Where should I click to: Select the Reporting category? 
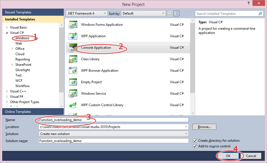tap(23, 59)
